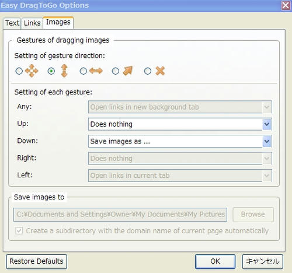Click the 'Gestures of dragging images' group label
The height and width of the screenshot is (273, 292).
tap(63, 40)
